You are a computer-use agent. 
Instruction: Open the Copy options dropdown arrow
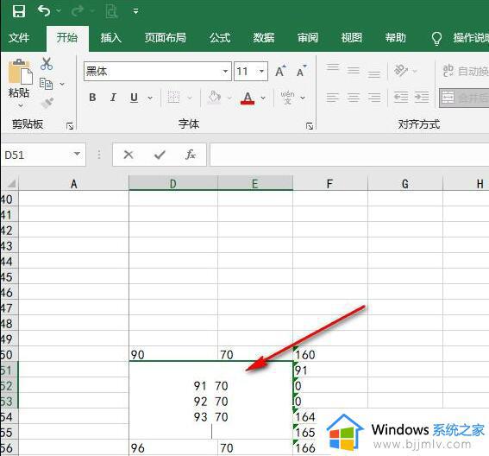pyautogui.click(x=62, y=84)
